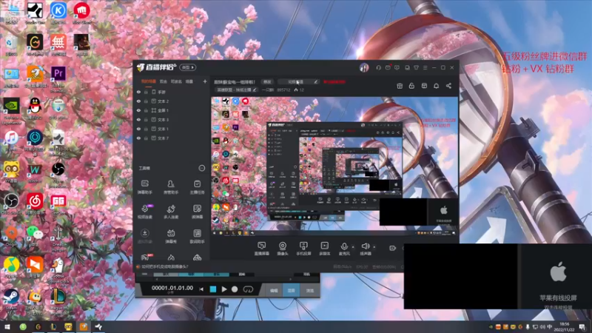Click the 修改 button beside stream title
The width and height of the screenshot is (592, 333).
click(x=267, y=82)
